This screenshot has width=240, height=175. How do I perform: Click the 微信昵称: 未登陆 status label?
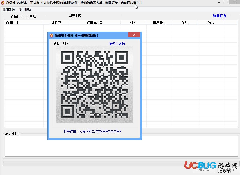23,17
